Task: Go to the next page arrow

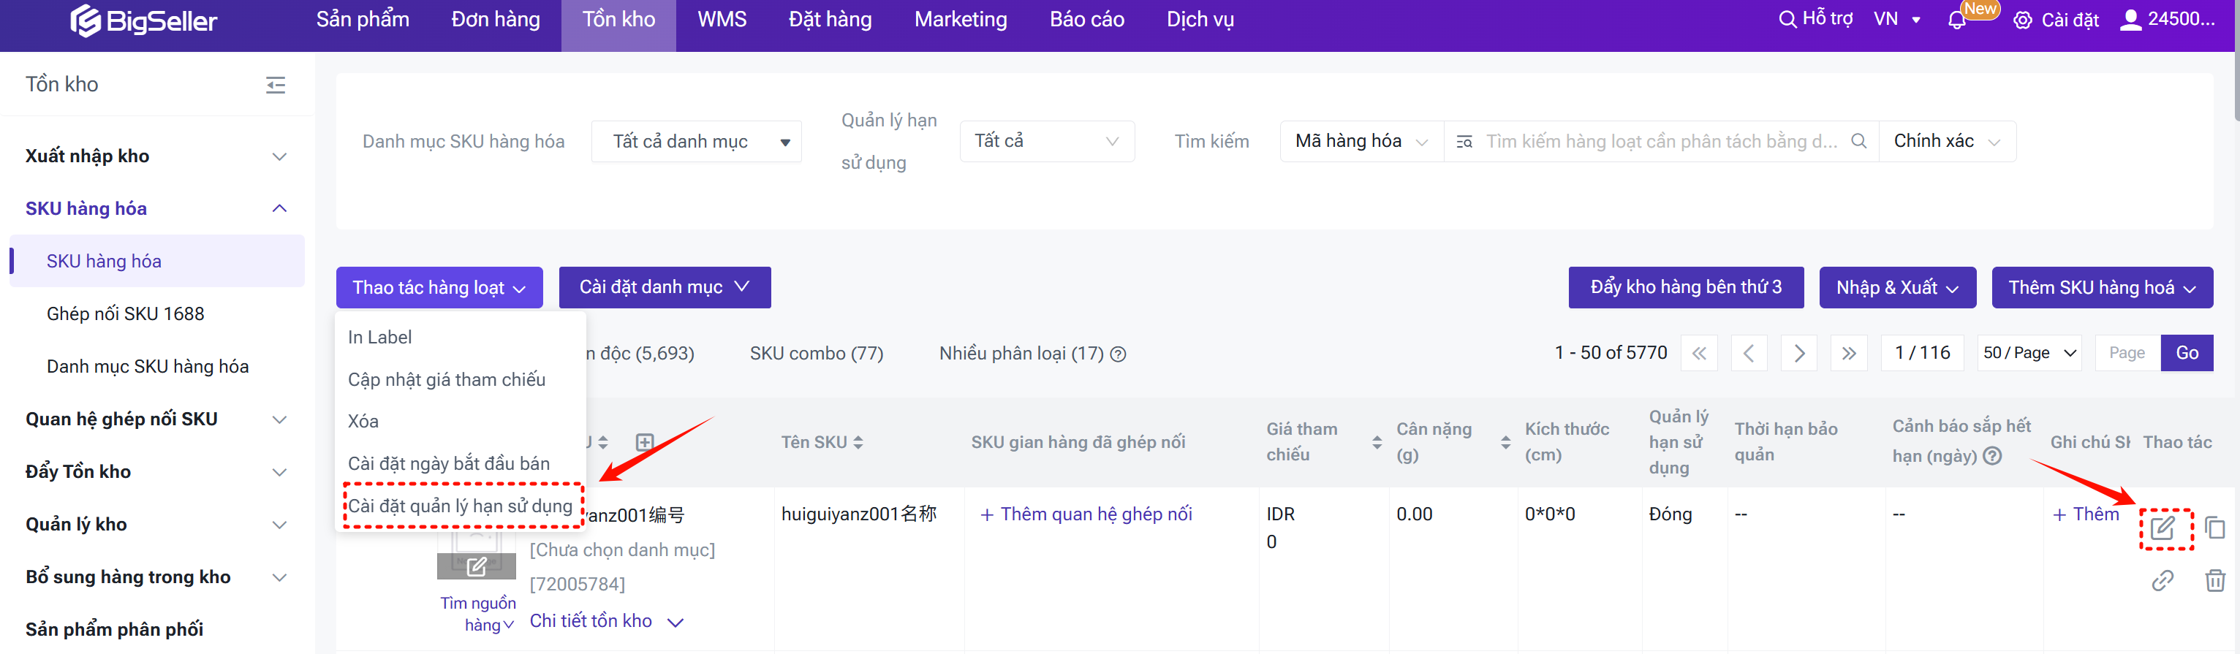Action: point(1799,353)
